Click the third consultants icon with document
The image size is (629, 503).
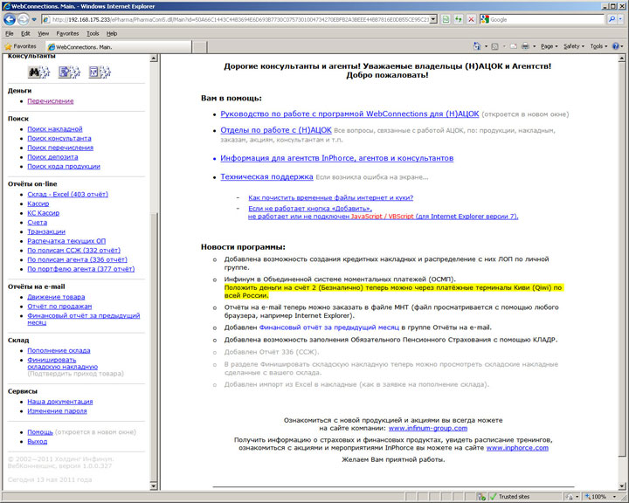pyautogui.click(x=100, y=72)
